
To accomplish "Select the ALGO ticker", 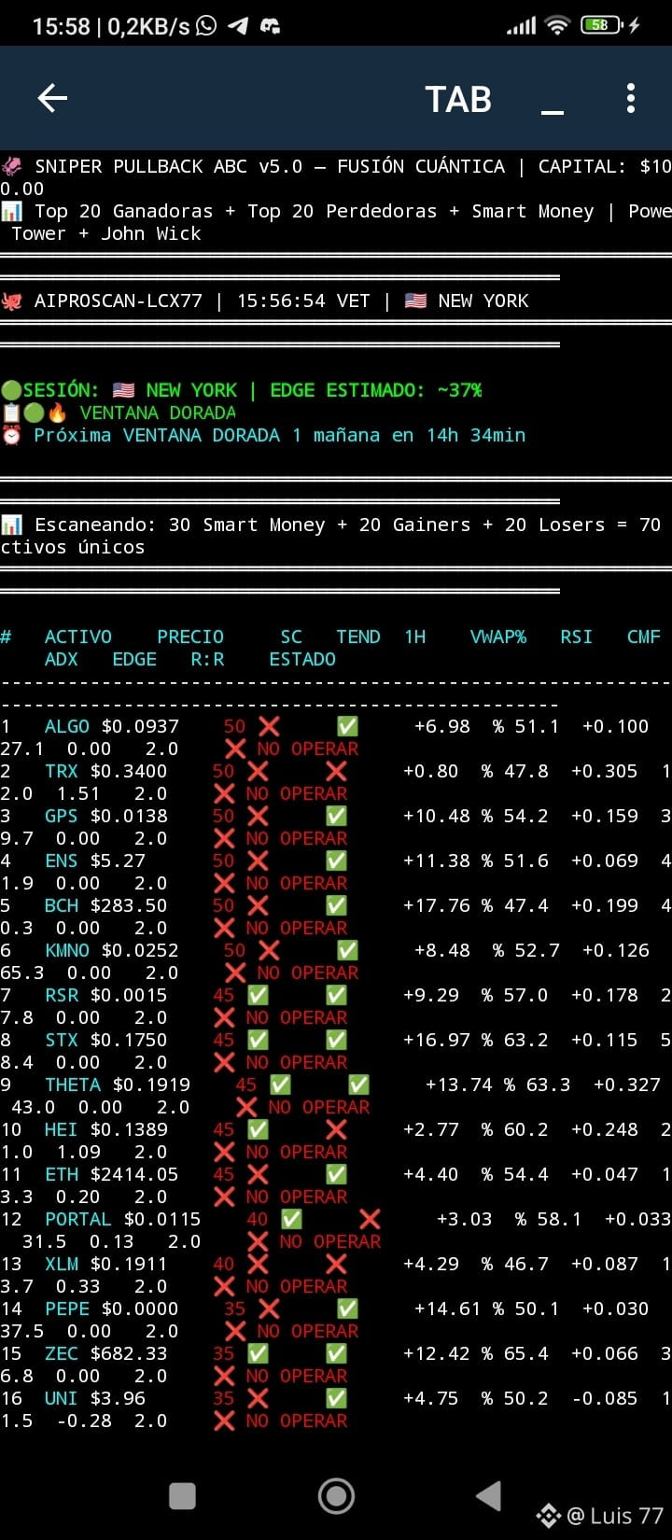I will (67, 726).
